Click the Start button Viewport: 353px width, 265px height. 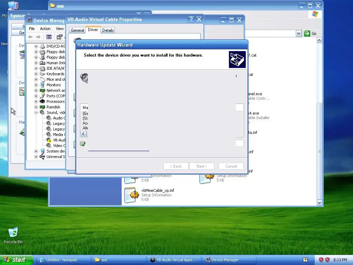point(17,260)
